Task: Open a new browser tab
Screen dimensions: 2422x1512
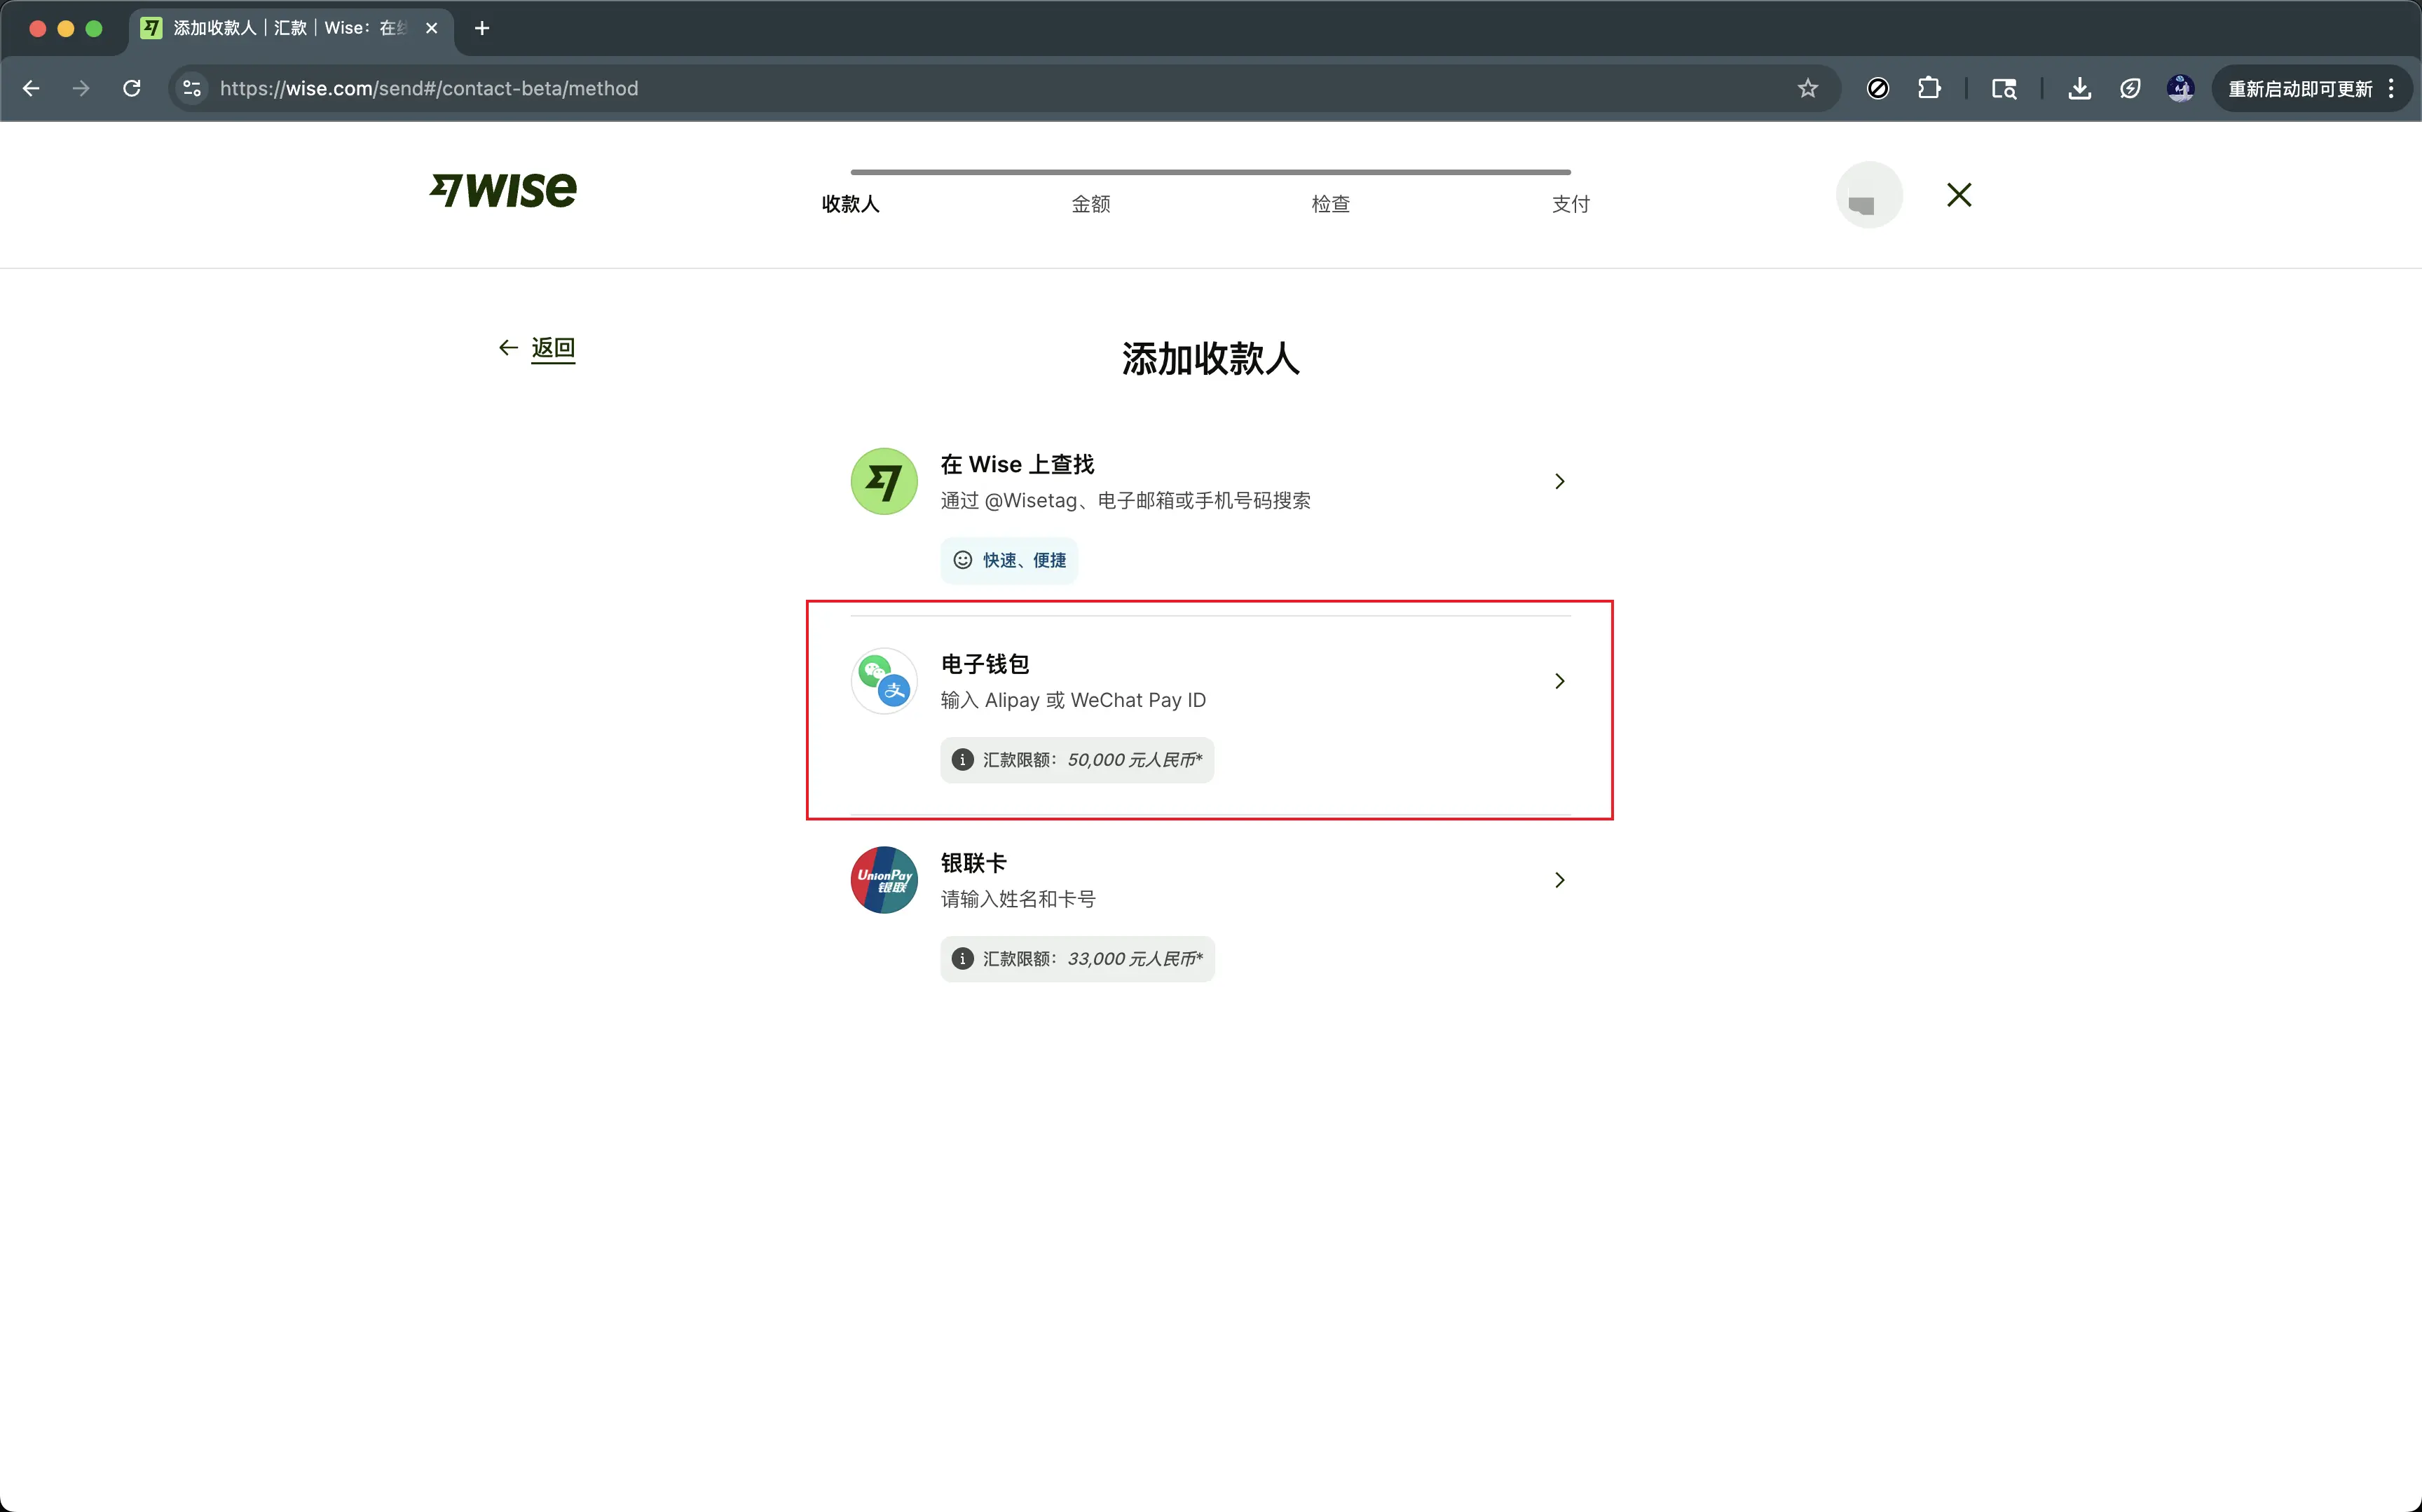Action: (x=482, y=28)
